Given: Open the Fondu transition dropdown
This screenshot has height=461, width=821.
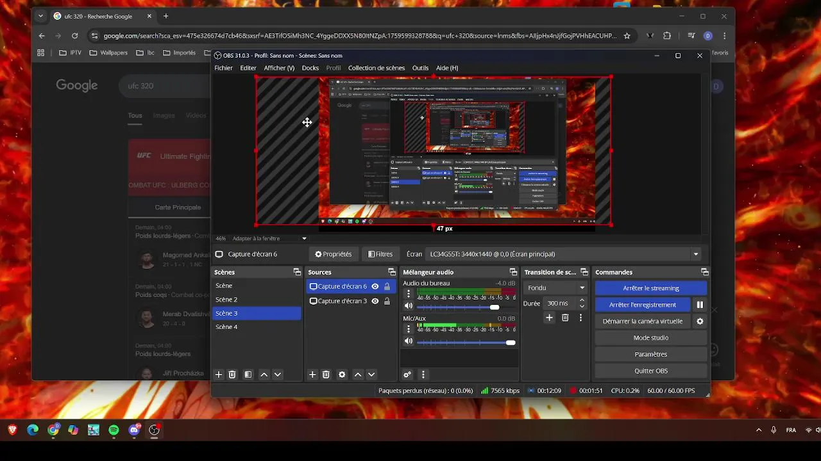Looking at the screenshot, I should [555, 288].
